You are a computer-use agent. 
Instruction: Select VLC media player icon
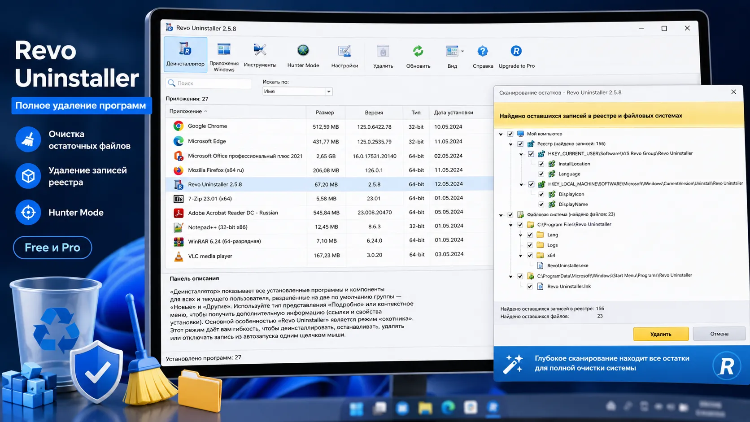point(179,256)
